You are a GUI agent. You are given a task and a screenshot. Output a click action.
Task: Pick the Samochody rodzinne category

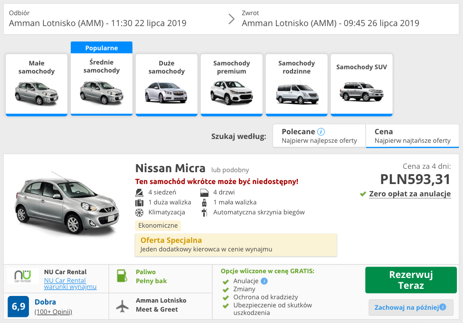point(296,85)
